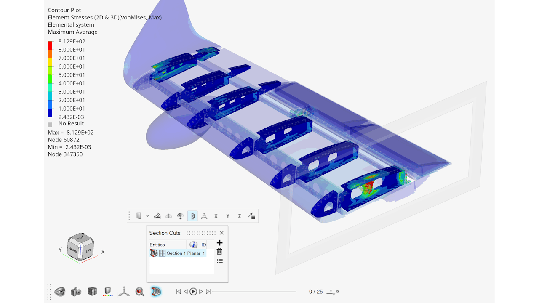Click the FRONT face of view cube
Viewport: 539px width, 303px height.
[73, 249]
